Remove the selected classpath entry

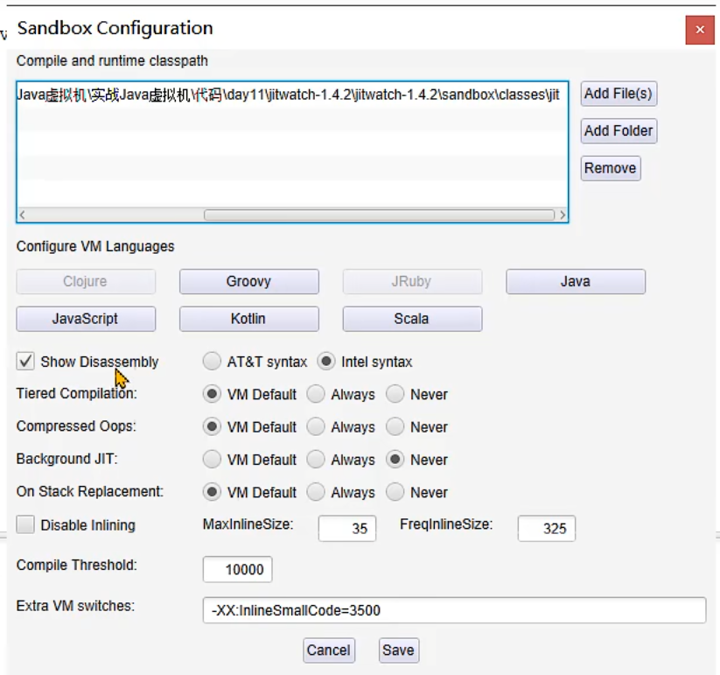coord(610,168)
